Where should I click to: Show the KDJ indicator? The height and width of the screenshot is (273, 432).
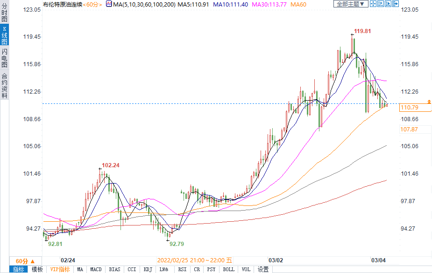pyautogui.click(x=148, y=269)
